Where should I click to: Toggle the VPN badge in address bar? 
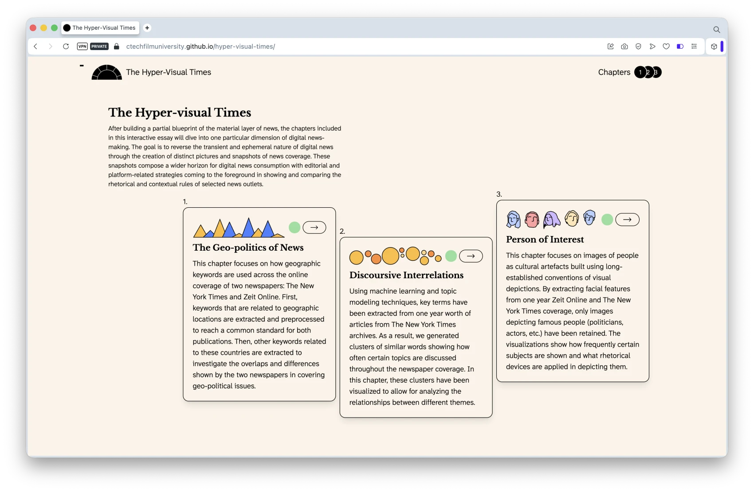tap(82, 46)
